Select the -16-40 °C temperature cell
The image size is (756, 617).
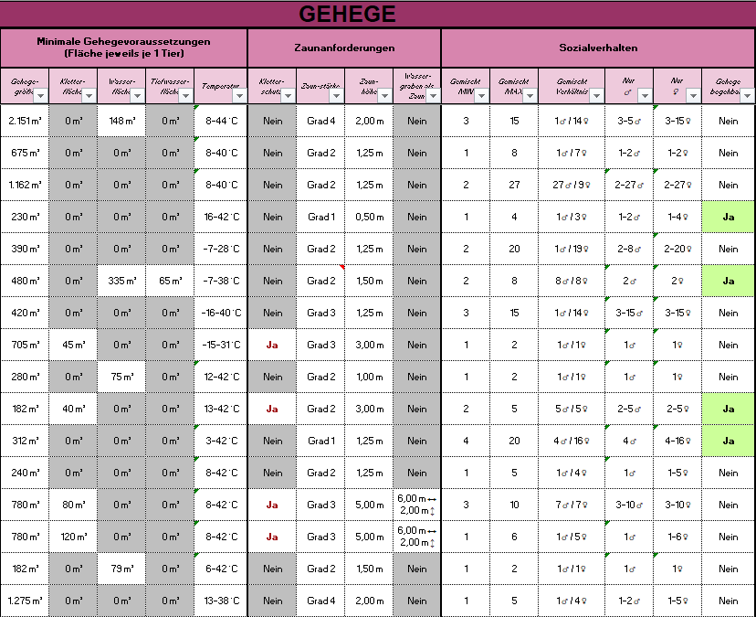click(221, 313)
